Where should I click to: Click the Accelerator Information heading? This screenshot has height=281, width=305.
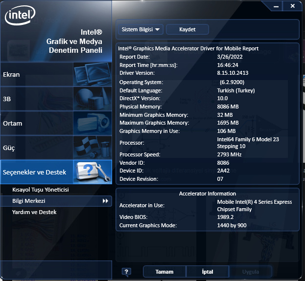(208, 194)
